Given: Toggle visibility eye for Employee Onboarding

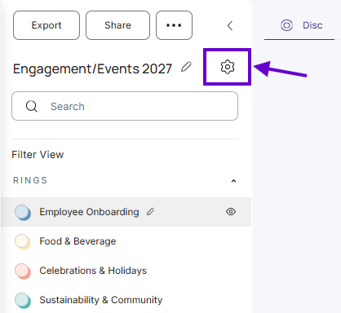Looking at the screenshot, I should 231,212.
